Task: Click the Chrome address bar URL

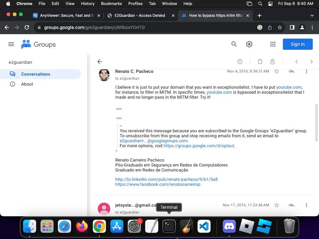Action: point(94,27)
